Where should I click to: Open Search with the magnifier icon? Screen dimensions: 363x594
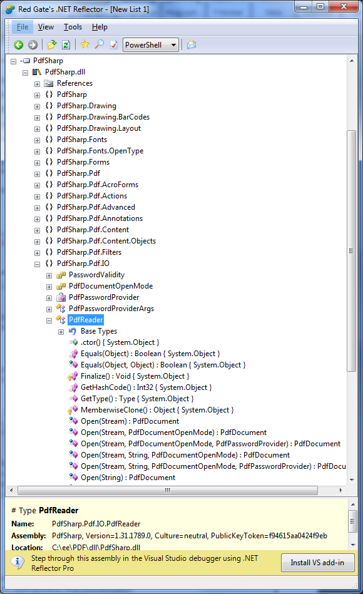coord(100,44)
